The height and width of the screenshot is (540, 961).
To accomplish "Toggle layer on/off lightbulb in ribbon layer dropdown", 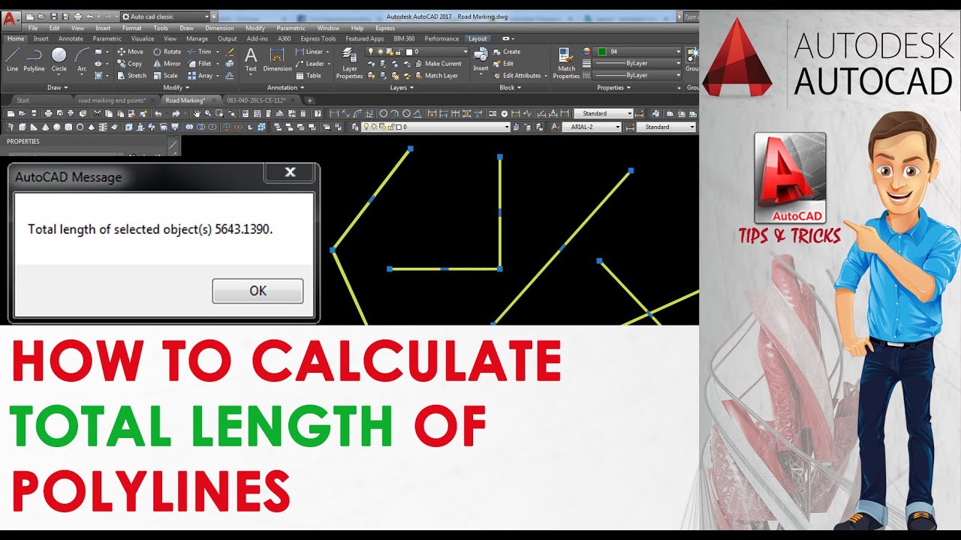I will 370,52.
